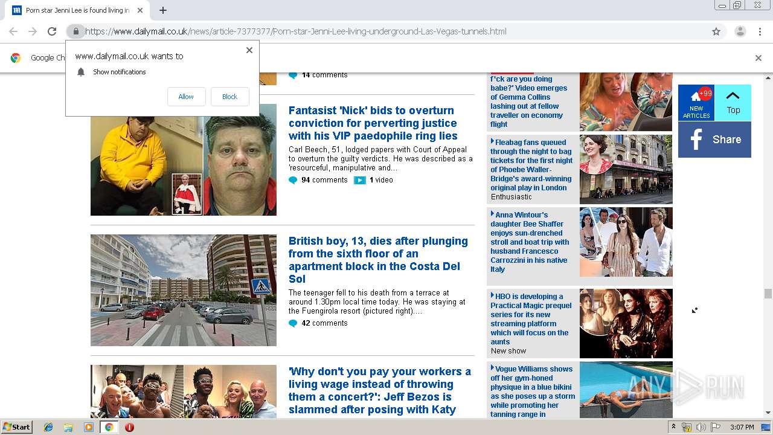
Task: View 94 comments on Carl Beech story
Action: [318, 180]
